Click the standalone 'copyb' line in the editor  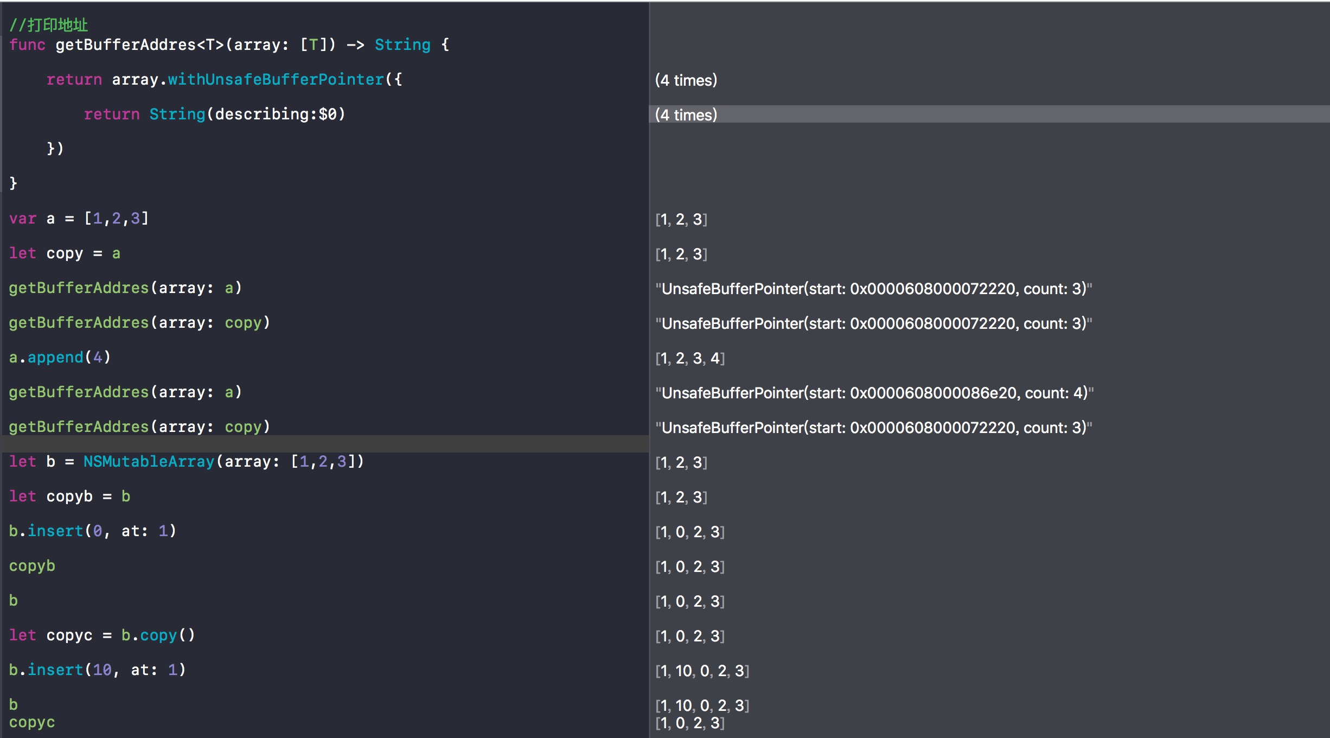[32, 565]
